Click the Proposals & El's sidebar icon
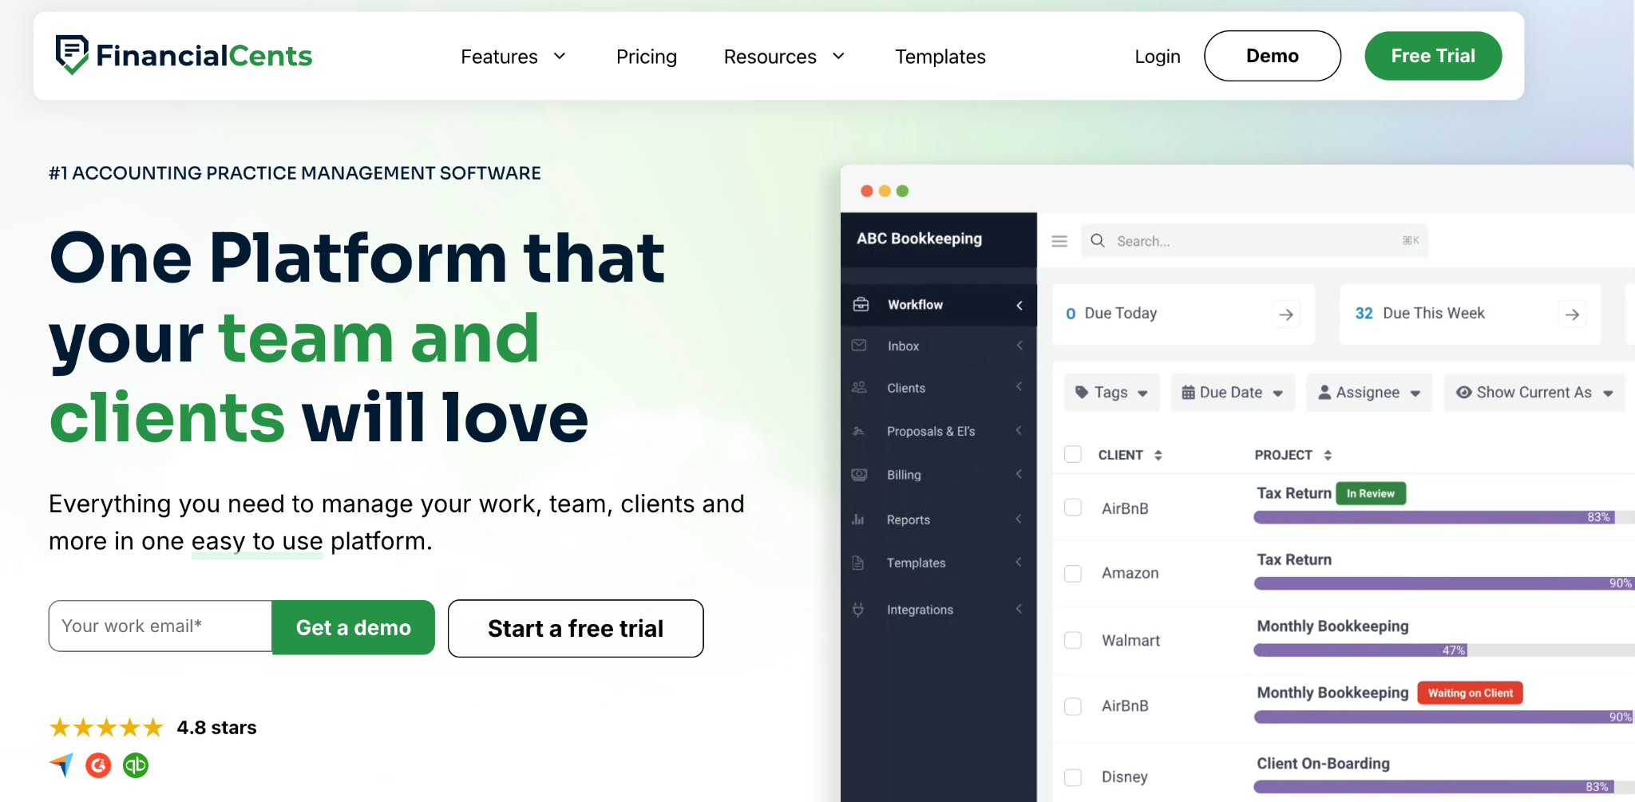This screenshot has height=802, width=1635. (x=859, y=431)
